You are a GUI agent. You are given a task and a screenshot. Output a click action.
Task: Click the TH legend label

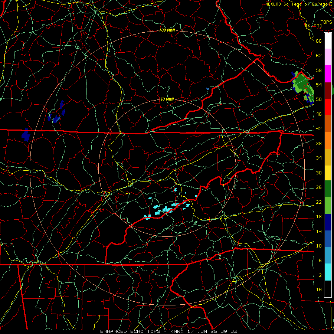[319, 290]
